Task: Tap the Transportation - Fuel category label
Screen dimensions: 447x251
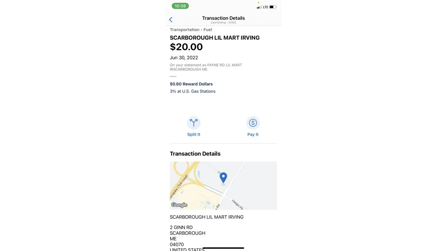Action: tap(191, 30)
